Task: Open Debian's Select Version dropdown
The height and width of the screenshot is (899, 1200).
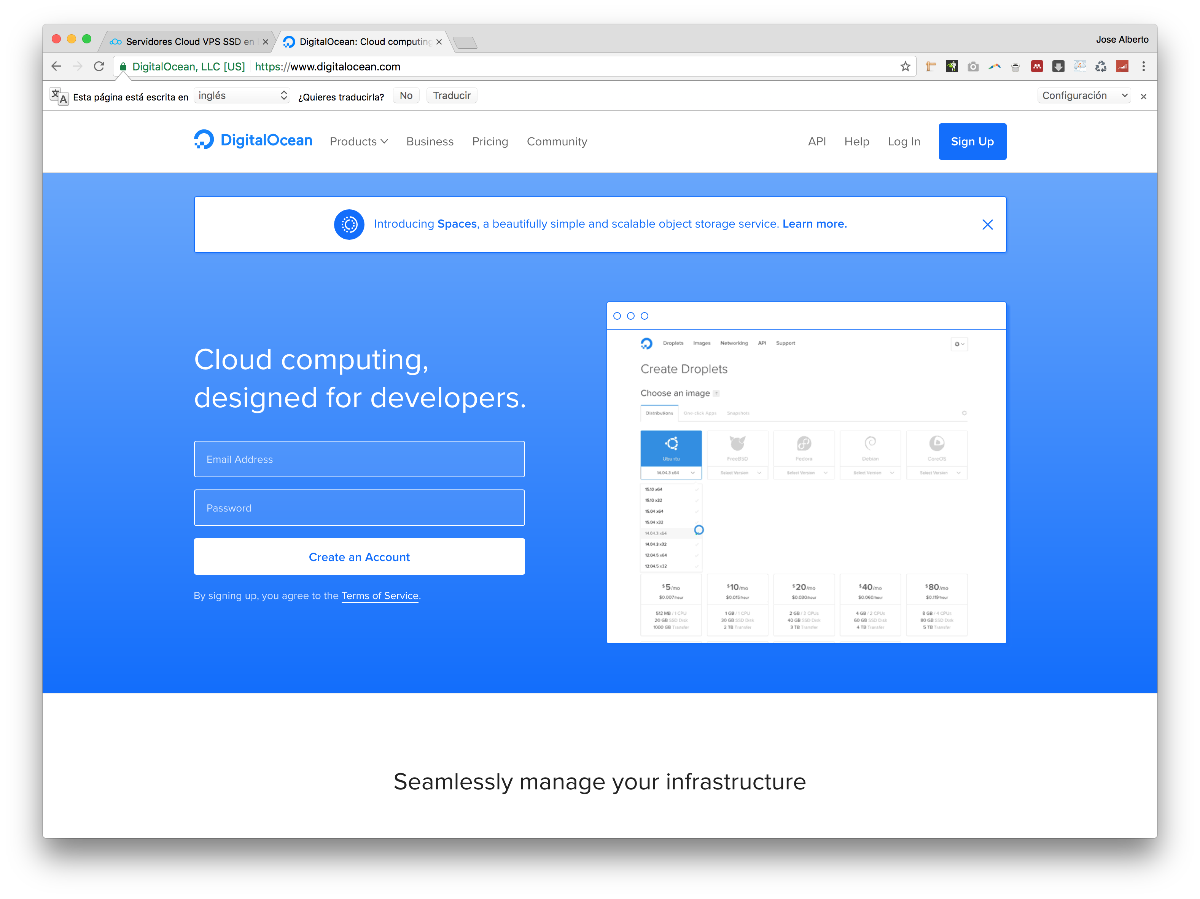Action: [870, 473]
